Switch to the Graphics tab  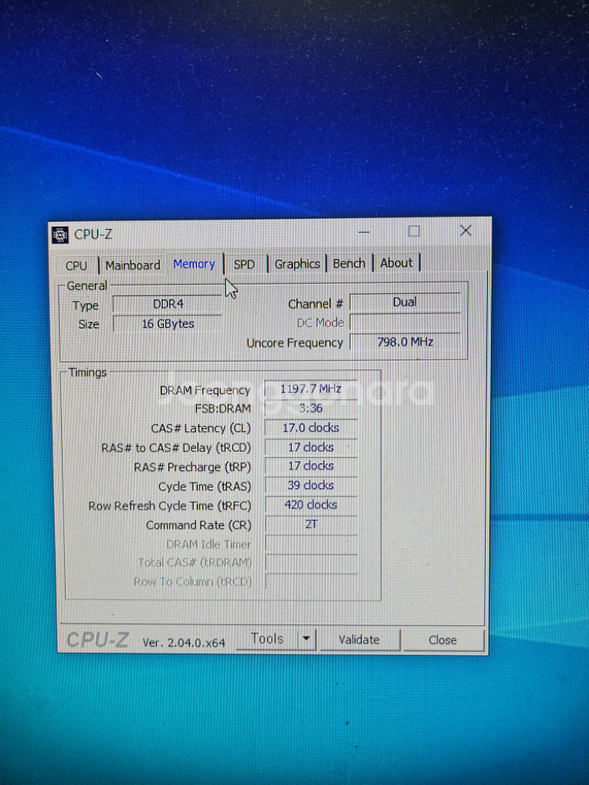coord(297,264)
